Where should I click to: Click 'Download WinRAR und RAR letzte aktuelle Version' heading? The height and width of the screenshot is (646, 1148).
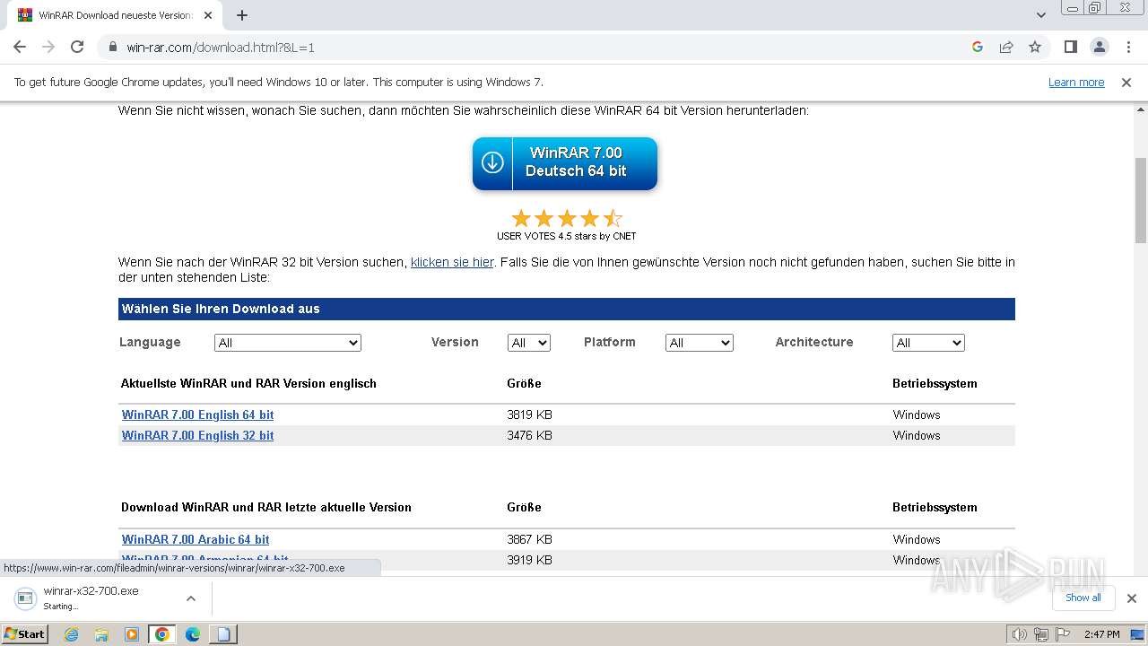pos(266,507)
